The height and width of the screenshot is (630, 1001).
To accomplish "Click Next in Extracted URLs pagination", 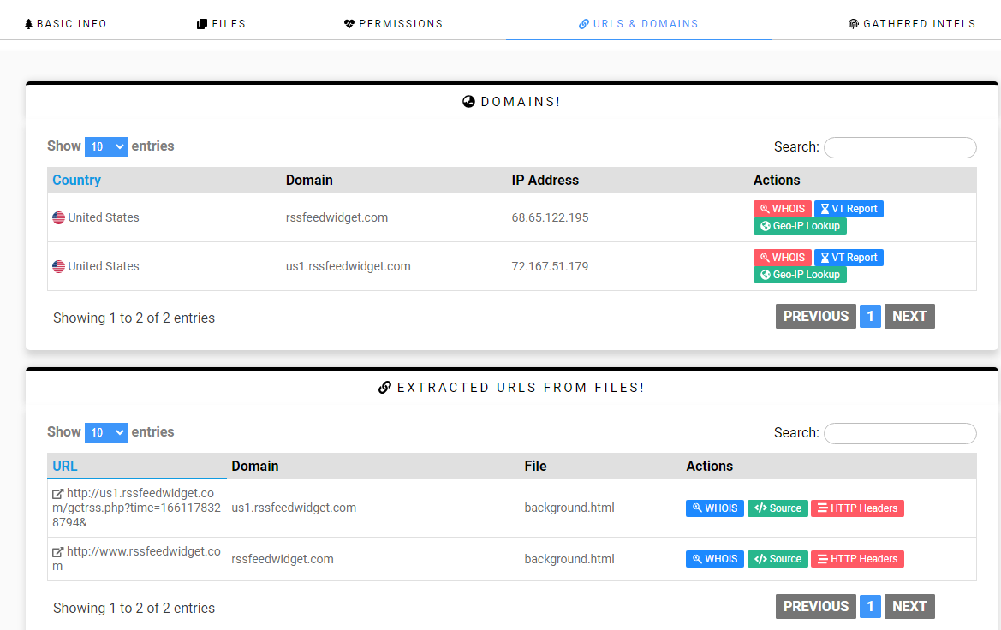I will (909, 606).
